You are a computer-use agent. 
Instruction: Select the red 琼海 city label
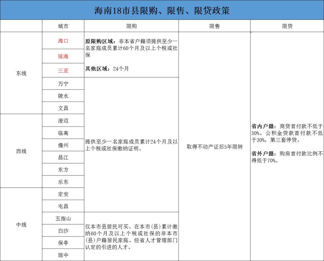[63, 56]
